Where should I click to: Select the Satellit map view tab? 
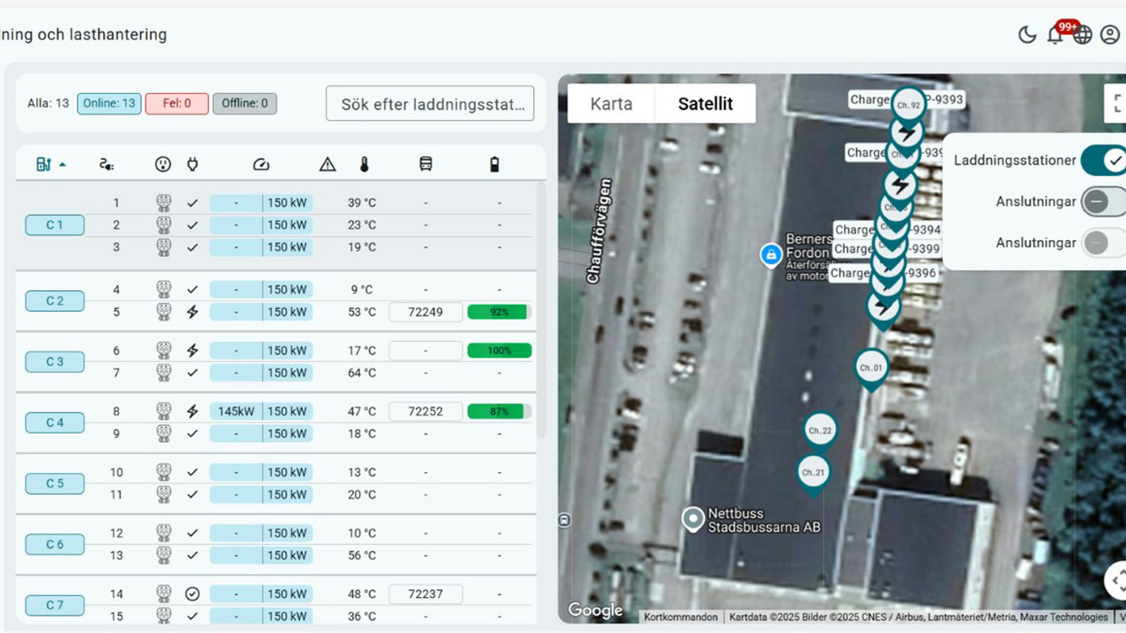pyautogui.click(x=705, y=104)
